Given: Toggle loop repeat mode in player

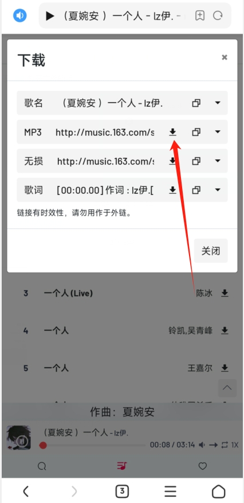Looking at the screenshot, I should [224, 445].
